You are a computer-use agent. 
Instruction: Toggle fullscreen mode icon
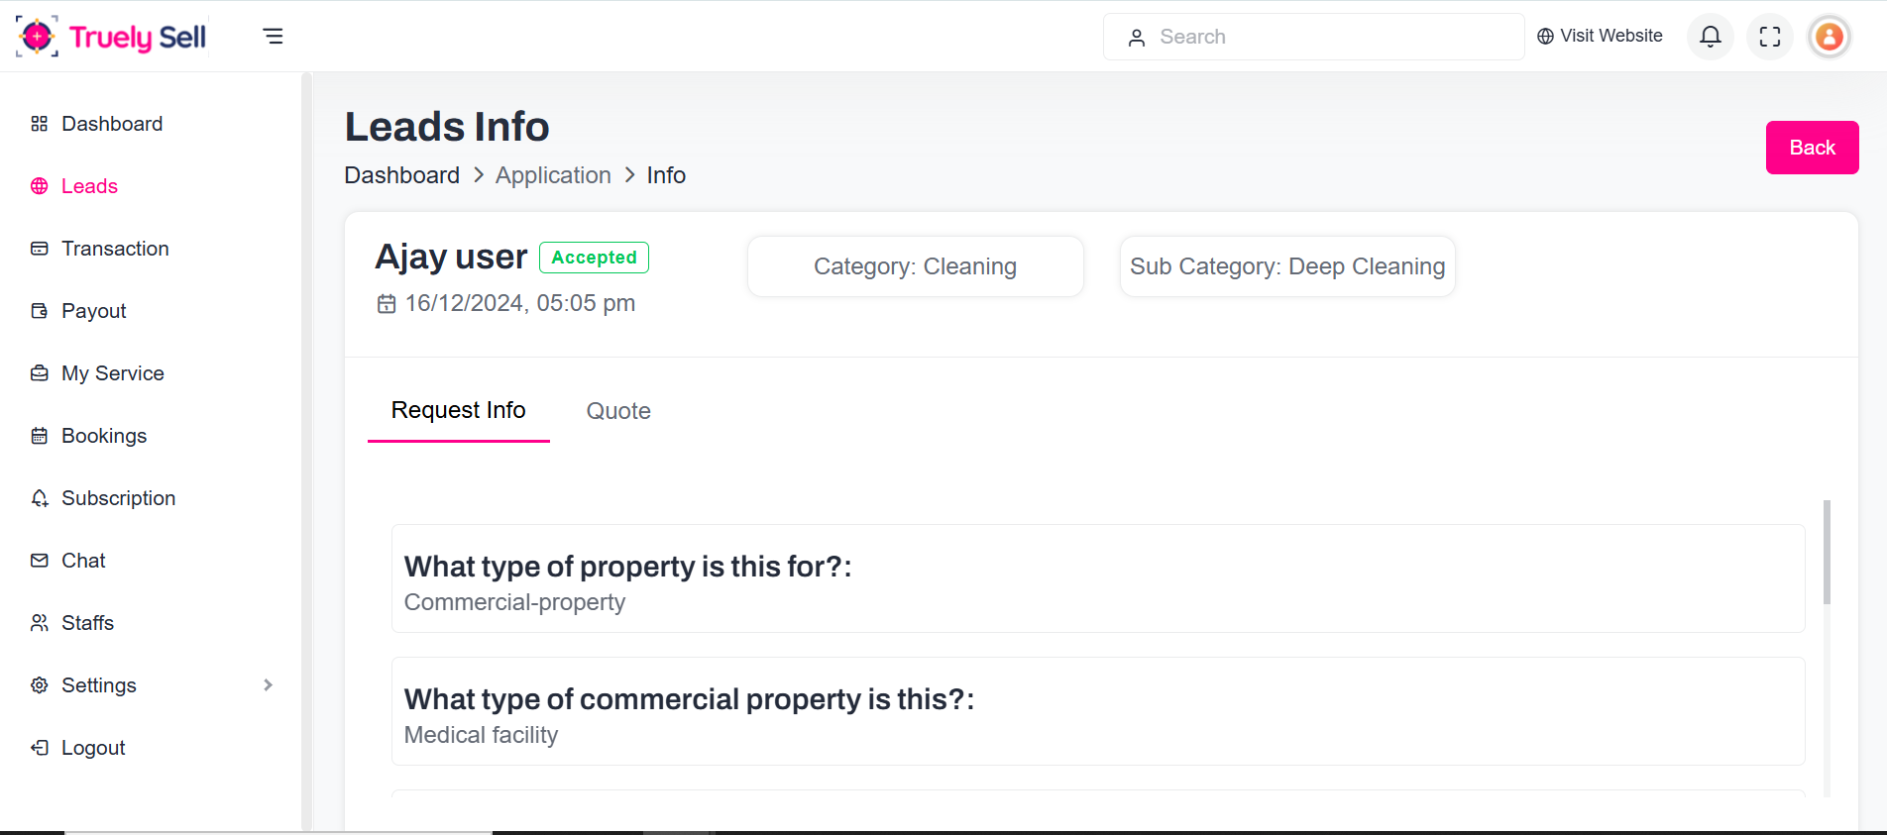tap(1769, 37)
